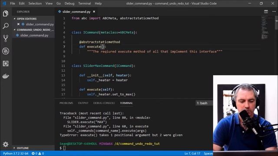
Task: Click Traceback line in terminal output
Action: click(92, 114)
